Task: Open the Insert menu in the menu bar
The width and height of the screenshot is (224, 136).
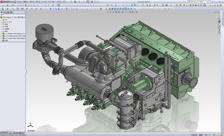Action: (38, 2)
